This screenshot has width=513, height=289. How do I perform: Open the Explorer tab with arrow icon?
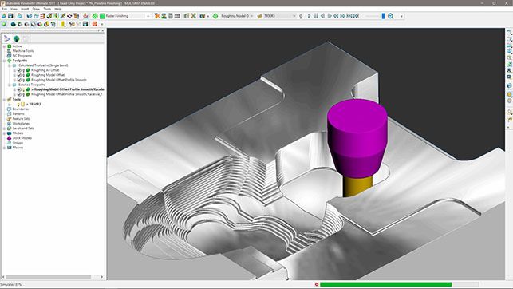click(7, 38)
